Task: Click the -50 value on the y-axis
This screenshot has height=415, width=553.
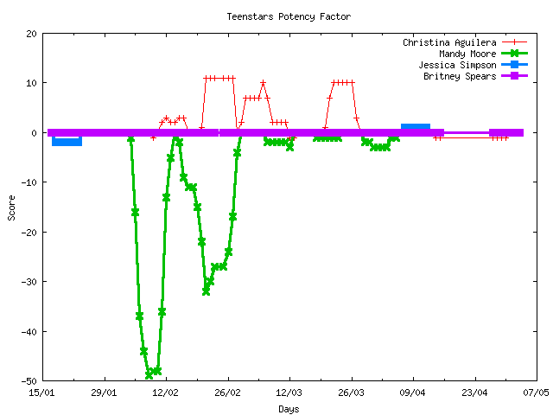Action: (x=28, y=381)
